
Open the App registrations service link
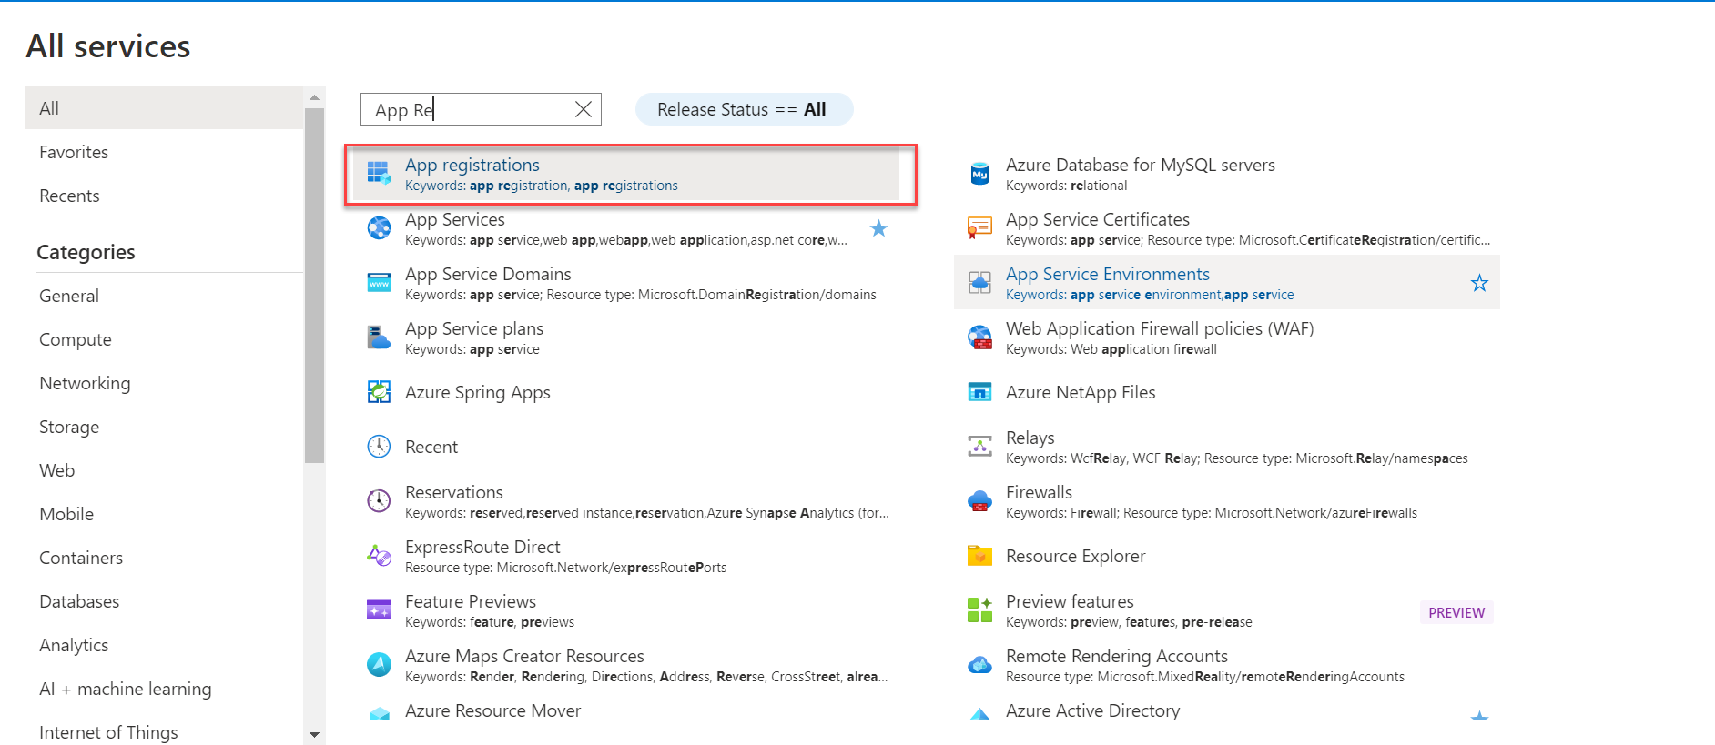[x=472, y=165]
